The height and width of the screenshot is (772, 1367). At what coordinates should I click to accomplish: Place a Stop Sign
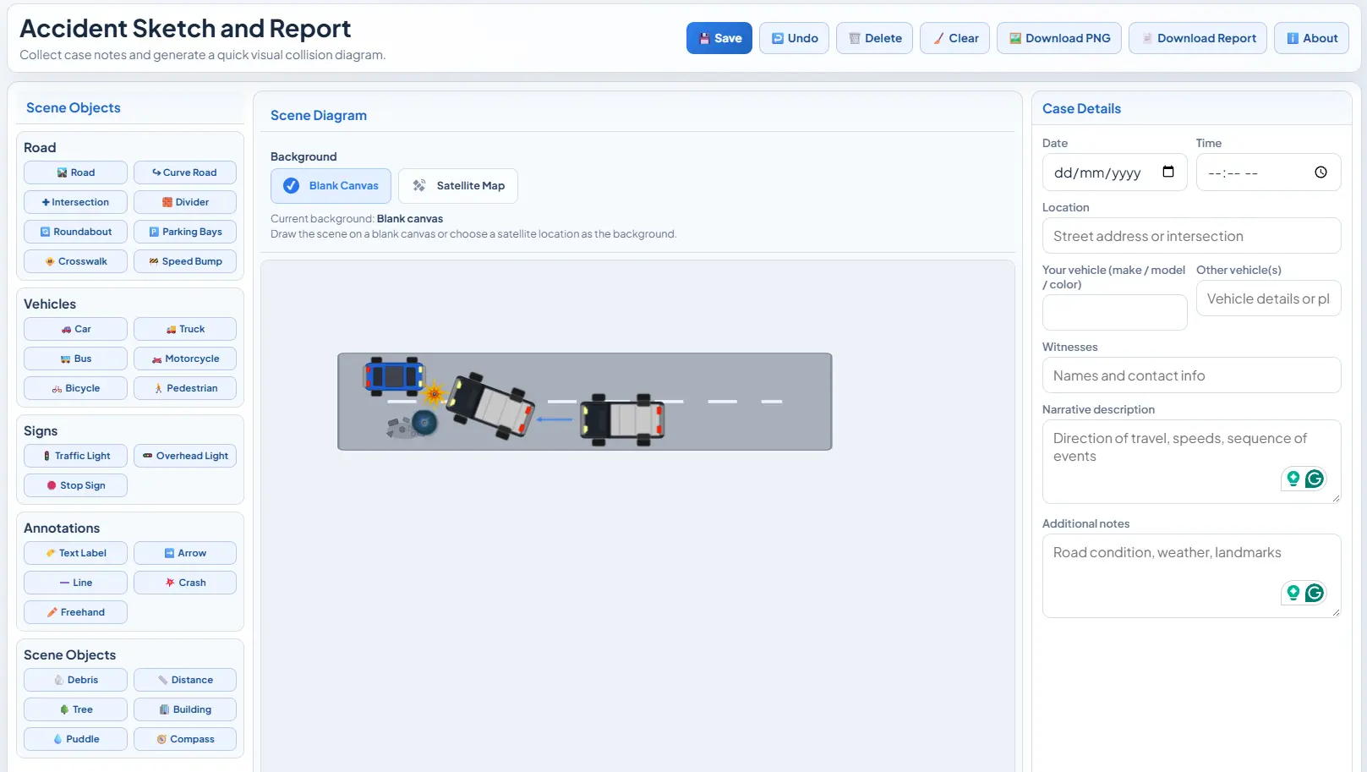(x=75, y=485)
